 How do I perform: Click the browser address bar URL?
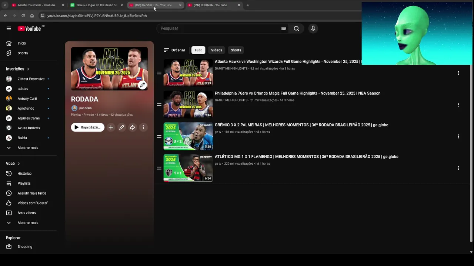click(97, 16)
